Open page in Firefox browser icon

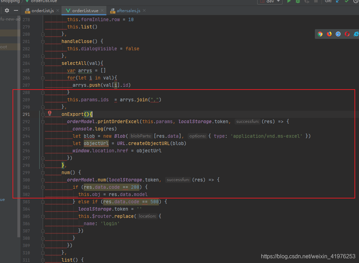[329, 34]
